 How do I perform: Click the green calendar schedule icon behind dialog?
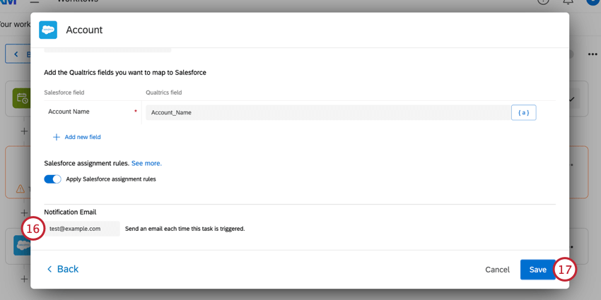[x=21, y=99]
